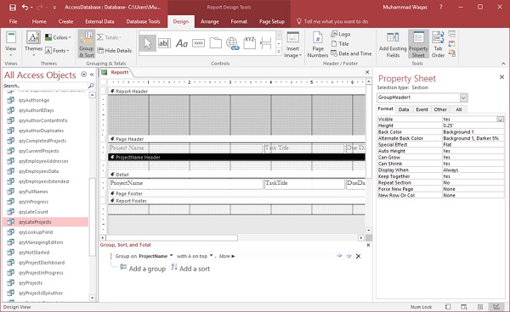Image resolution: width=510 pixels, height=312 pixels.
Task: Move group level up arrow
Action: pyautogui.click(x=339, y=256)
